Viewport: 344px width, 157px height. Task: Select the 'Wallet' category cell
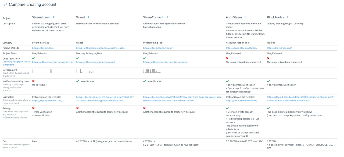(x=80, y=43)
